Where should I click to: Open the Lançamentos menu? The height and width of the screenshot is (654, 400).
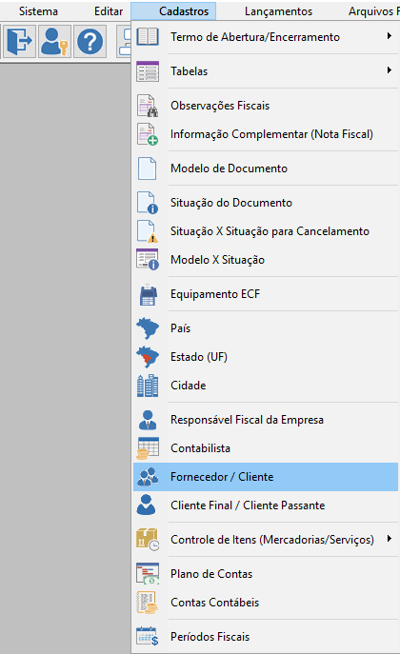278,11
